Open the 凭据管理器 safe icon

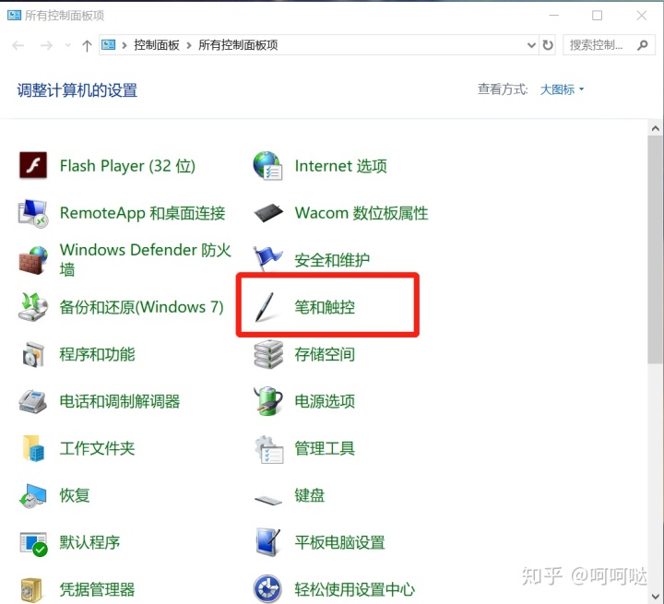pos(32,589)
